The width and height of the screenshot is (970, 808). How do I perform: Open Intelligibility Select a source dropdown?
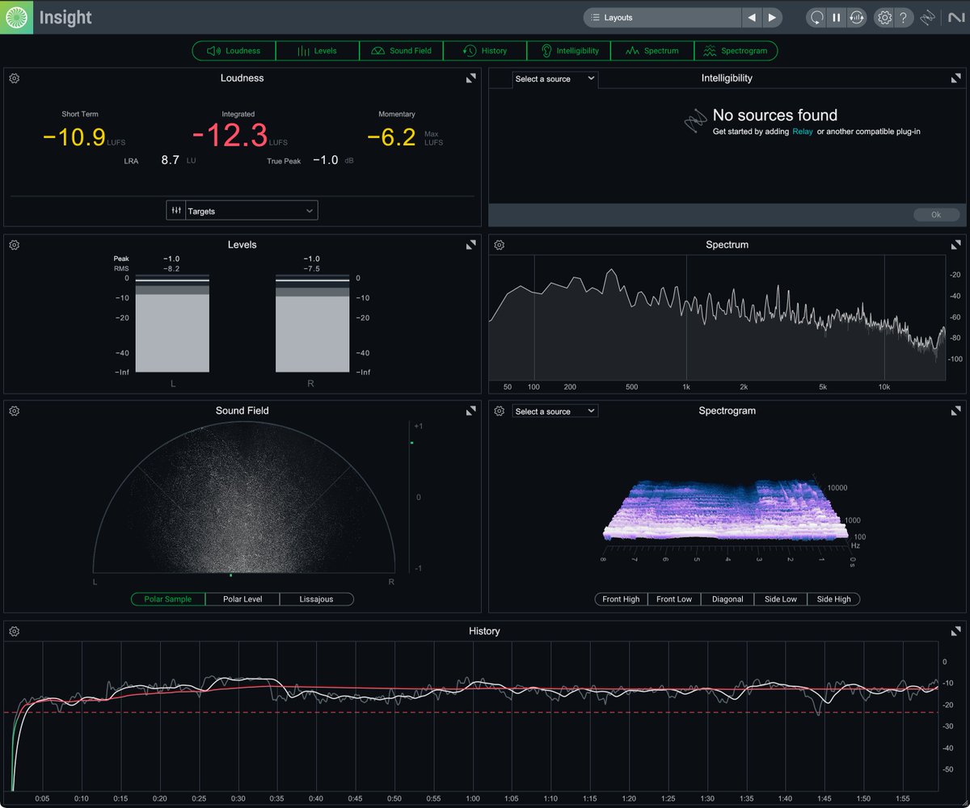pos(555,79)
